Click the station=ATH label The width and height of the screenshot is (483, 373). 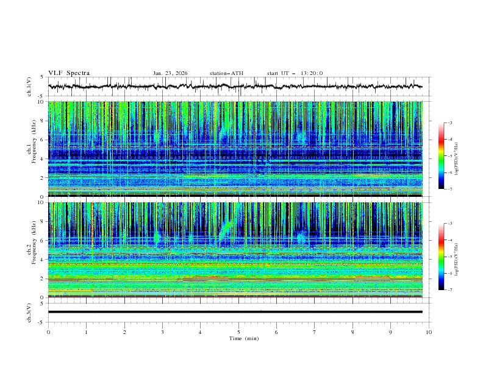(x=226, y=73)
